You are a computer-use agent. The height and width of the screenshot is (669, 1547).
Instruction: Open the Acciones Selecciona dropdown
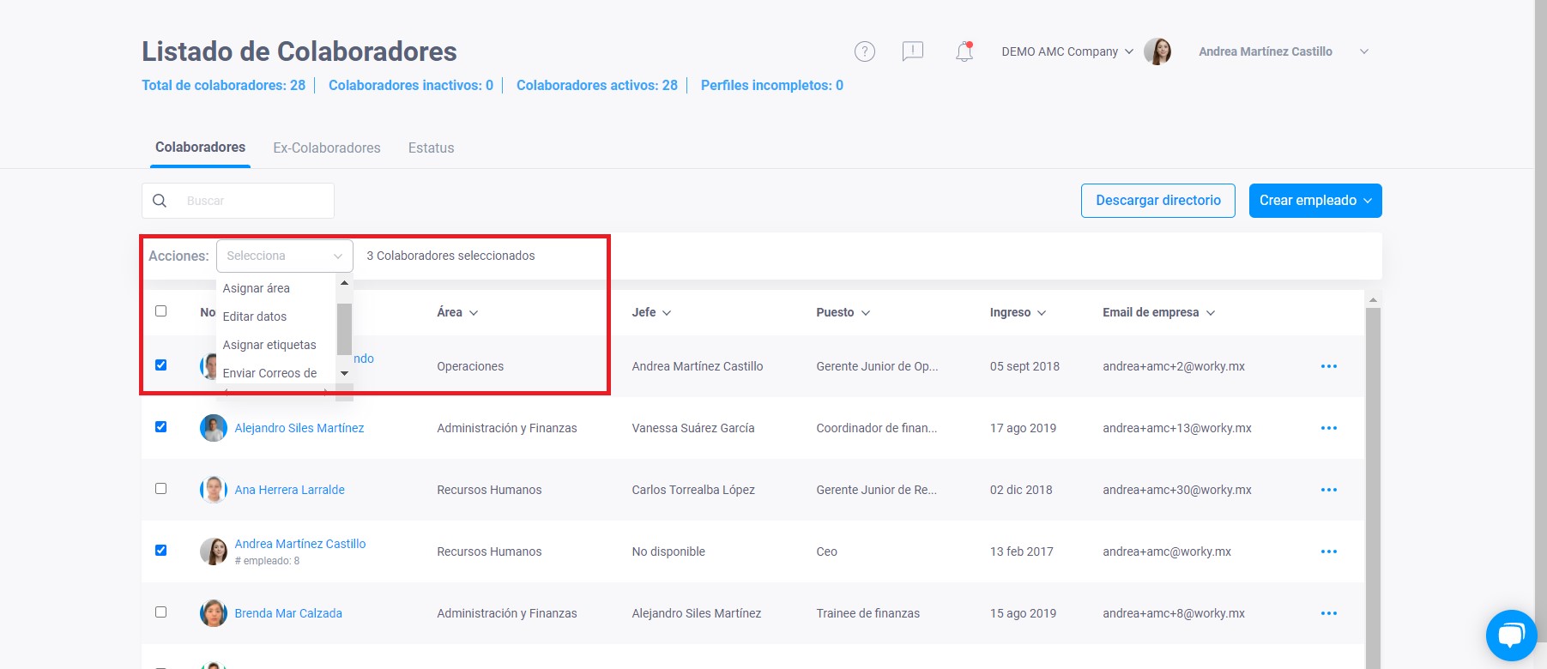point(285,256)
